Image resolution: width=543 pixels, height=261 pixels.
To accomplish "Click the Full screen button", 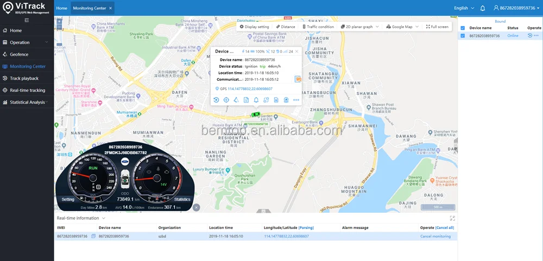I will [x=437, y=27].
